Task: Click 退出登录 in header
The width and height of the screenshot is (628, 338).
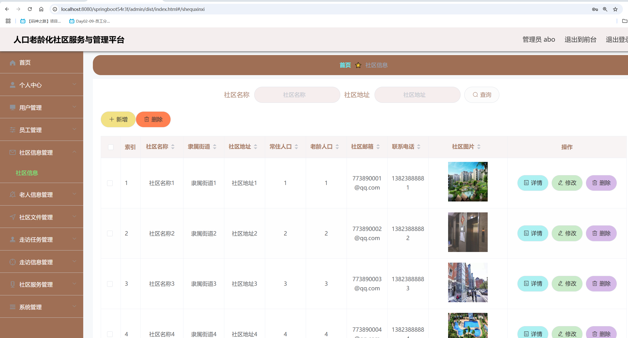Action: coord(617,40)
